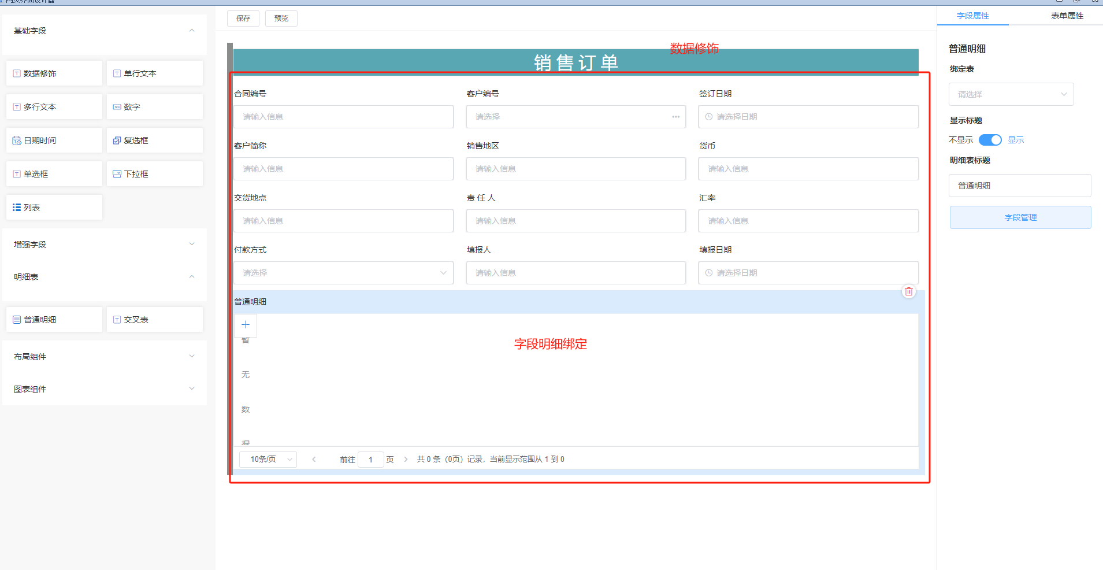Viewport: 1103px width, 570px height.
Task: Toggle the 显示标题 switch
Action: pos(990,140)
